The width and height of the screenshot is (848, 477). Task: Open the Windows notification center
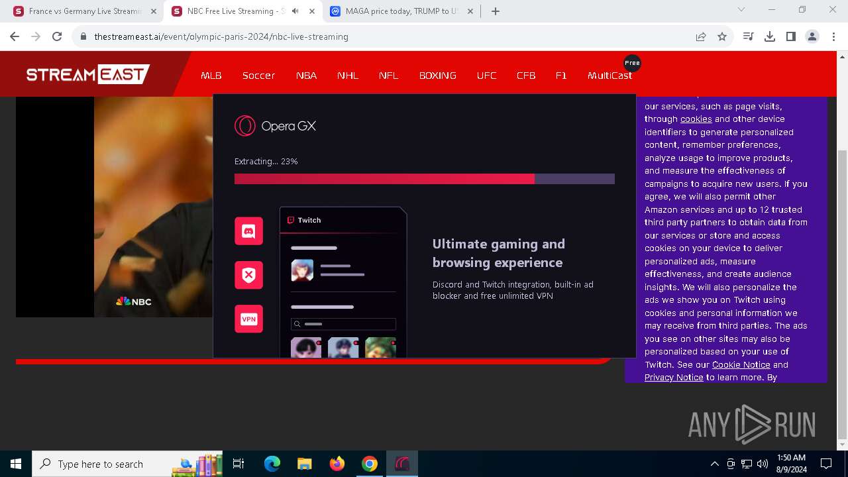point(826,464)
